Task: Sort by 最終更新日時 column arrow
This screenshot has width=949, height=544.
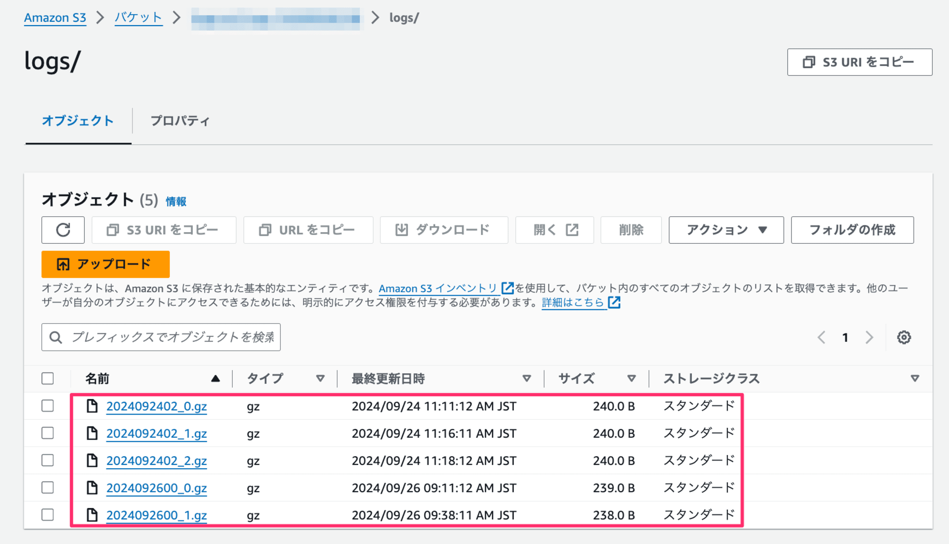Action: [x=527, y=379]
